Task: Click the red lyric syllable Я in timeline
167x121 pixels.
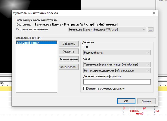Action: 124,108
